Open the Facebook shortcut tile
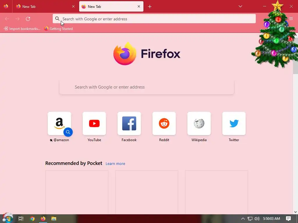The image size is (298, 223). tap(129, 123)
